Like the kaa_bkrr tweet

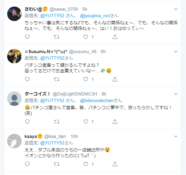[x=86, y=164]
